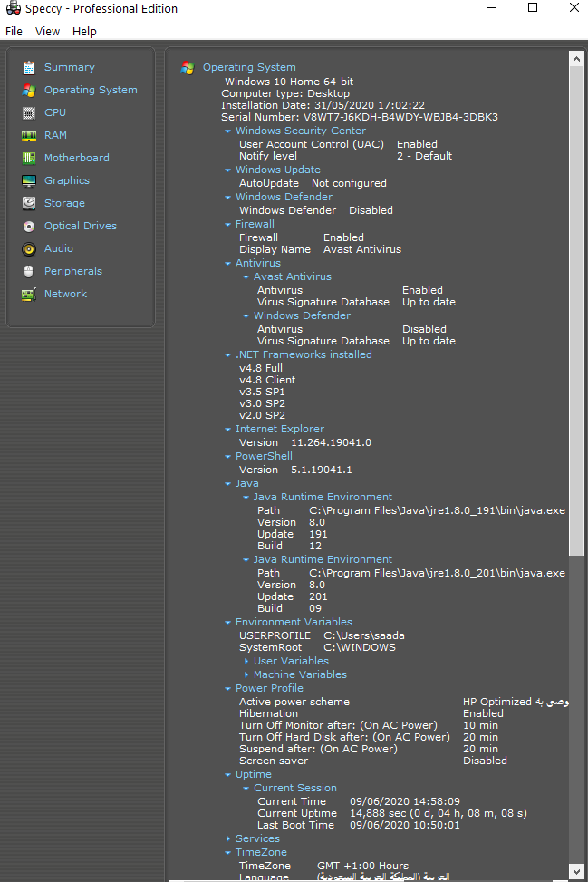The image size is (588, 882).
Task: Click the Peripherals mouse icon
Action: click(29, 271)
